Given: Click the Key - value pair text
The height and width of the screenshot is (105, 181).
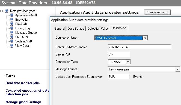Looking at the screenshot, I should point(119,69).
